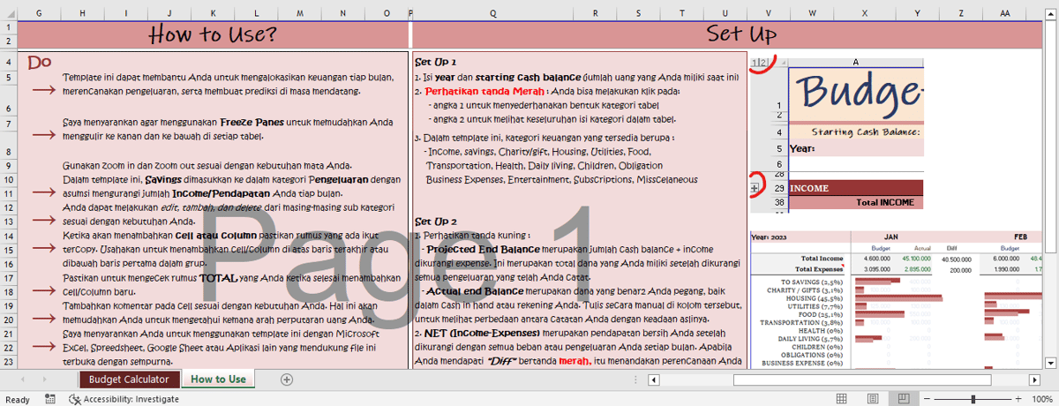Select column AA header
Image resolution: width=1059 pixels, height=406 pixels.
[x=1005, y=13]
